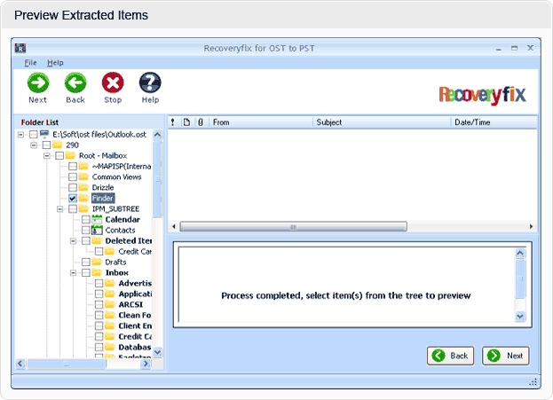Click message list scroll left arrow
553x400 pixels.
pyautogui.click(x=173, y=227)
